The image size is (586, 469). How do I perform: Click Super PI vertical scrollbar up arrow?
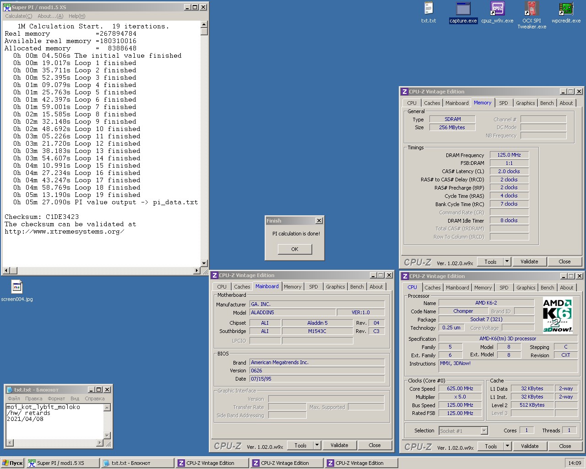pos(204,25)
